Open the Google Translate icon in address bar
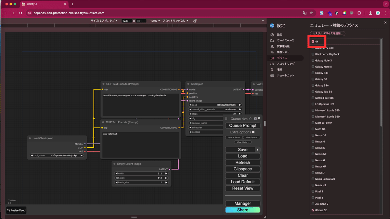The image size is (390, 219). [x=305, y=13]
